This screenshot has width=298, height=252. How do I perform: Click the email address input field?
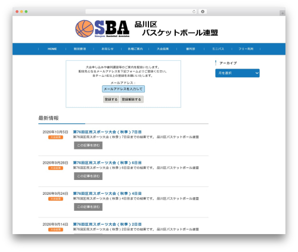(123, 89)
